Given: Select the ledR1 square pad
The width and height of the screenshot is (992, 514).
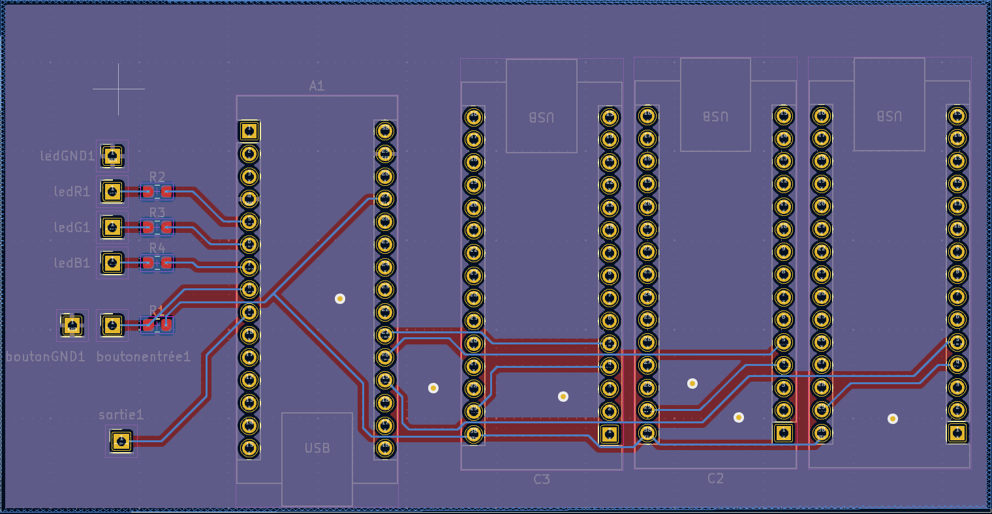Looking at the screenshot, I should 112,192.
